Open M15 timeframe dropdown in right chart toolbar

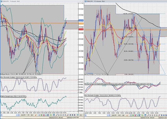[x=120, y=115]
